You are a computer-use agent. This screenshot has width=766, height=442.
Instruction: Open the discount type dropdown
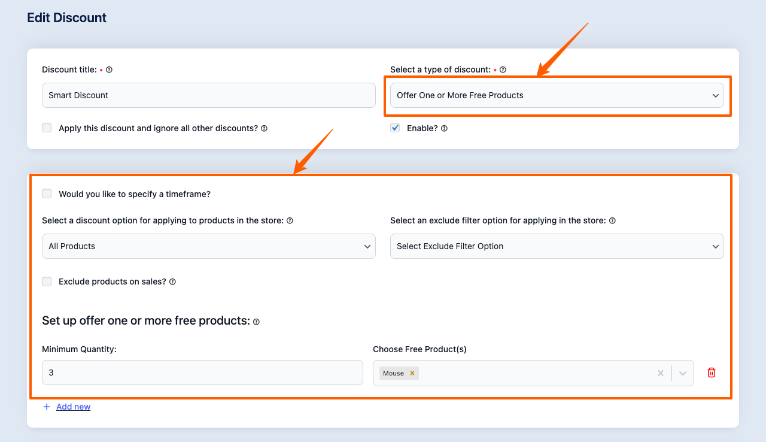tap(557, 95)
